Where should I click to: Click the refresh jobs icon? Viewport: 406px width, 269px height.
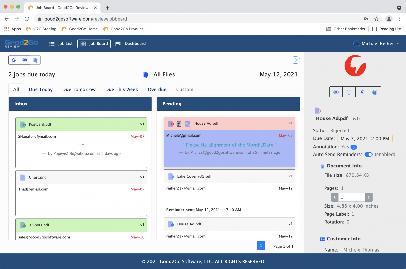point(14,60)
